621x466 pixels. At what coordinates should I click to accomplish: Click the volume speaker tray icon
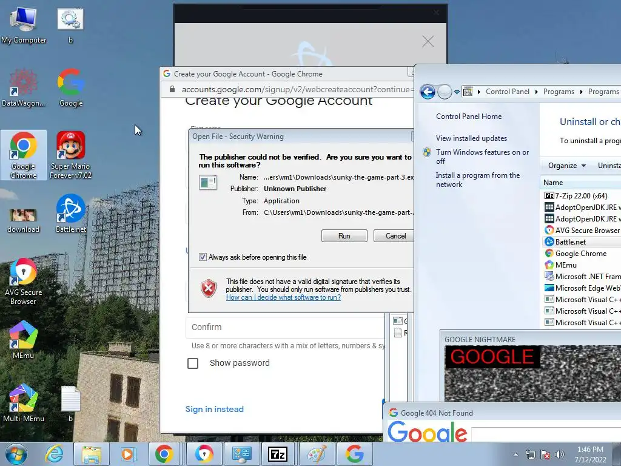click(x=560, y=454)
